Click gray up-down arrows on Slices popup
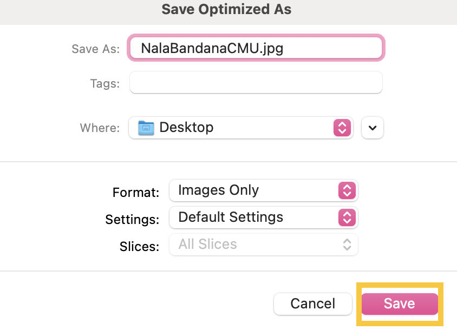Viewport: 457px width, 330px height. pos(347,245)
